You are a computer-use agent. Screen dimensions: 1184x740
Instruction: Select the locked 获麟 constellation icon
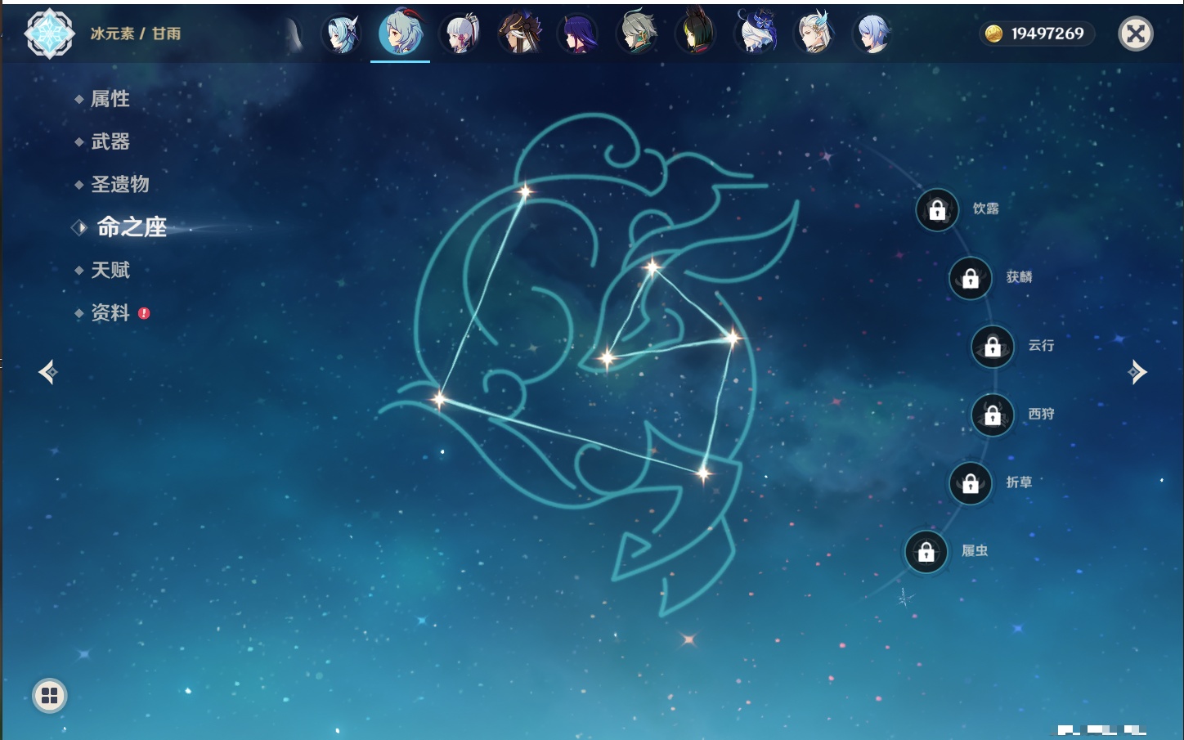click(x=971, y=279)
